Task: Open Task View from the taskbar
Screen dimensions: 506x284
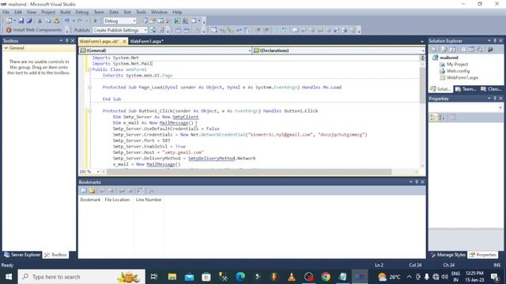Action: pyautogui.click(x=154, y=277)
